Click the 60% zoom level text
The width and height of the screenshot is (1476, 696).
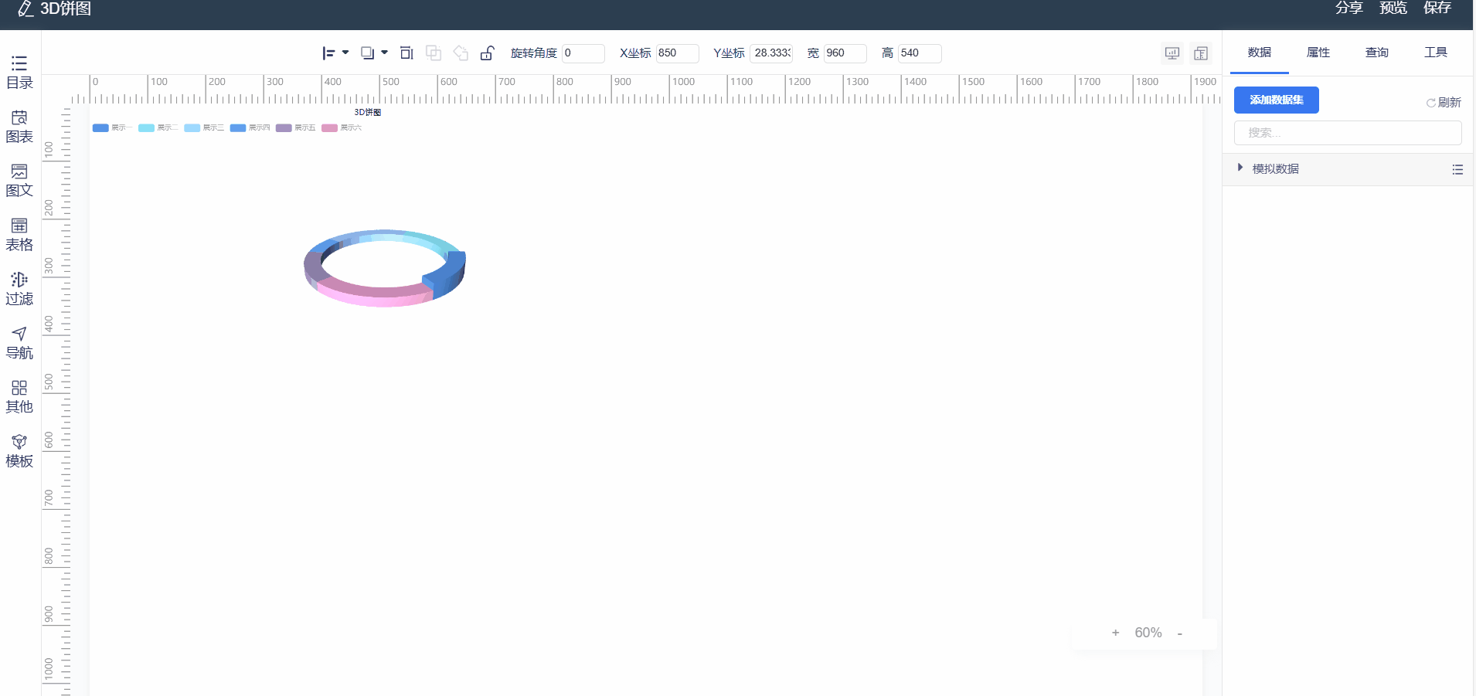point(1148,633)
